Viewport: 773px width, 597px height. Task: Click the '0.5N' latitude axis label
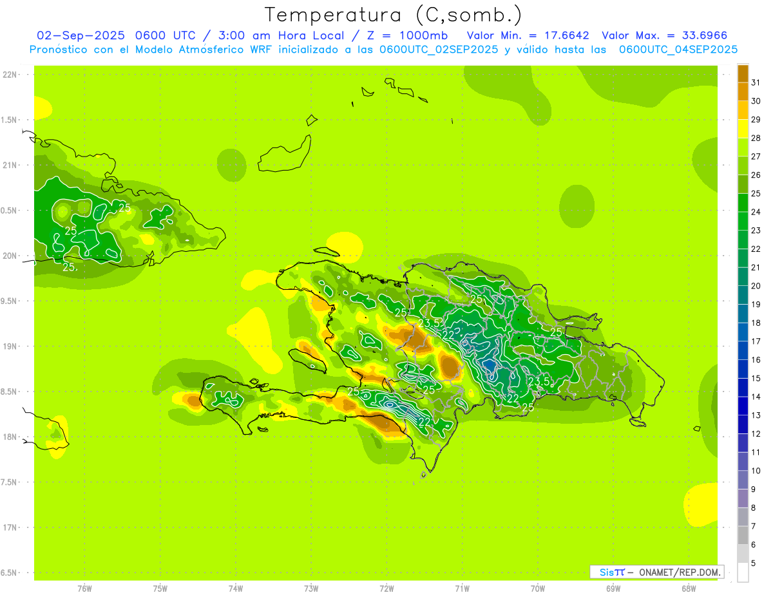pos(10,211)
